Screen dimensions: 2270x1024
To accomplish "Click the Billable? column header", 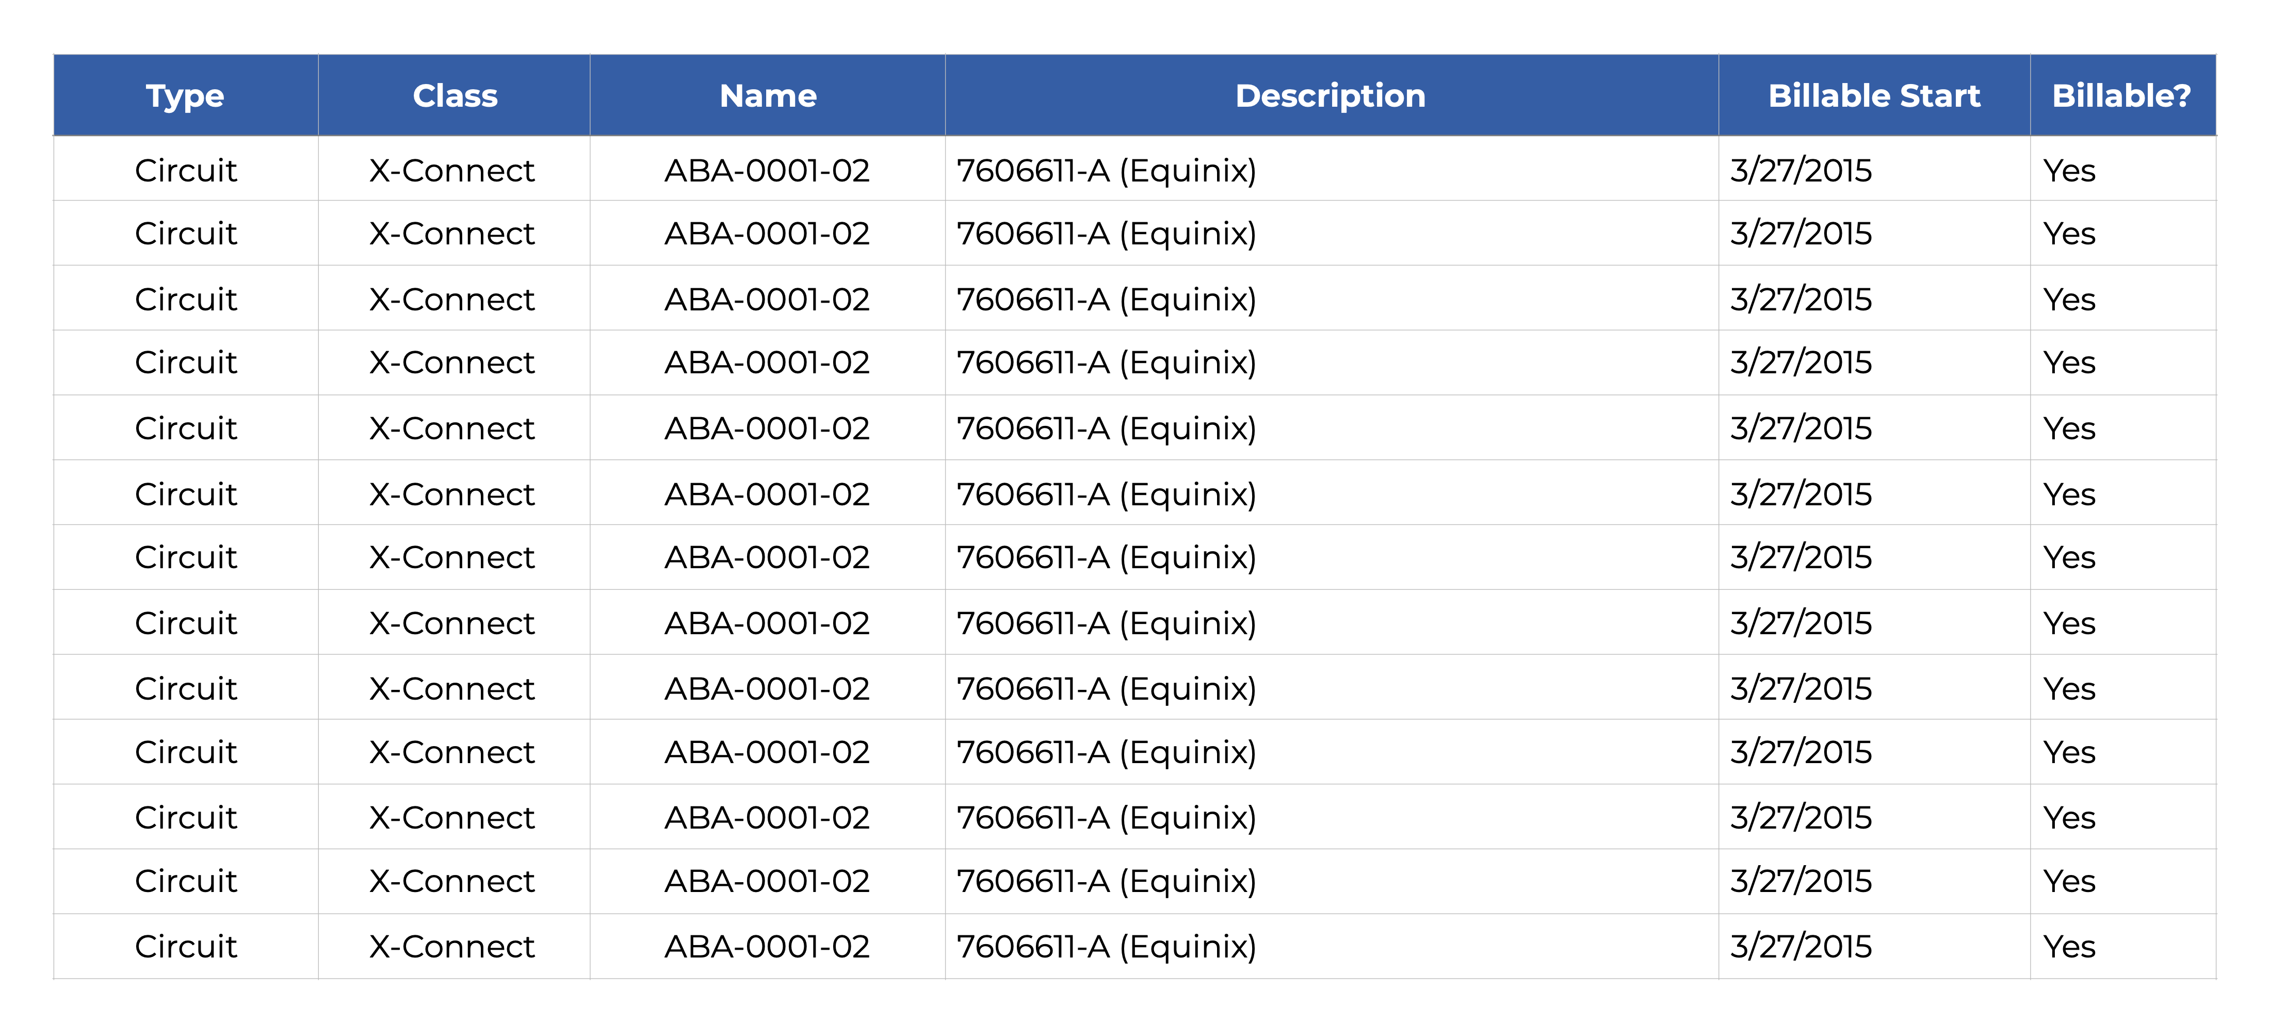I will [x=2121, y=96].
